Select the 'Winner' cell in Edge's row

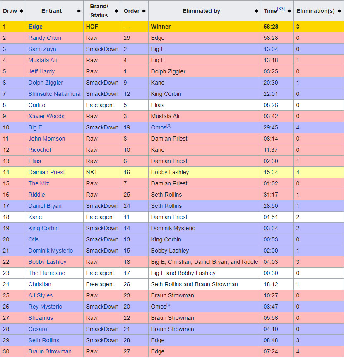[x=161, y=27]
